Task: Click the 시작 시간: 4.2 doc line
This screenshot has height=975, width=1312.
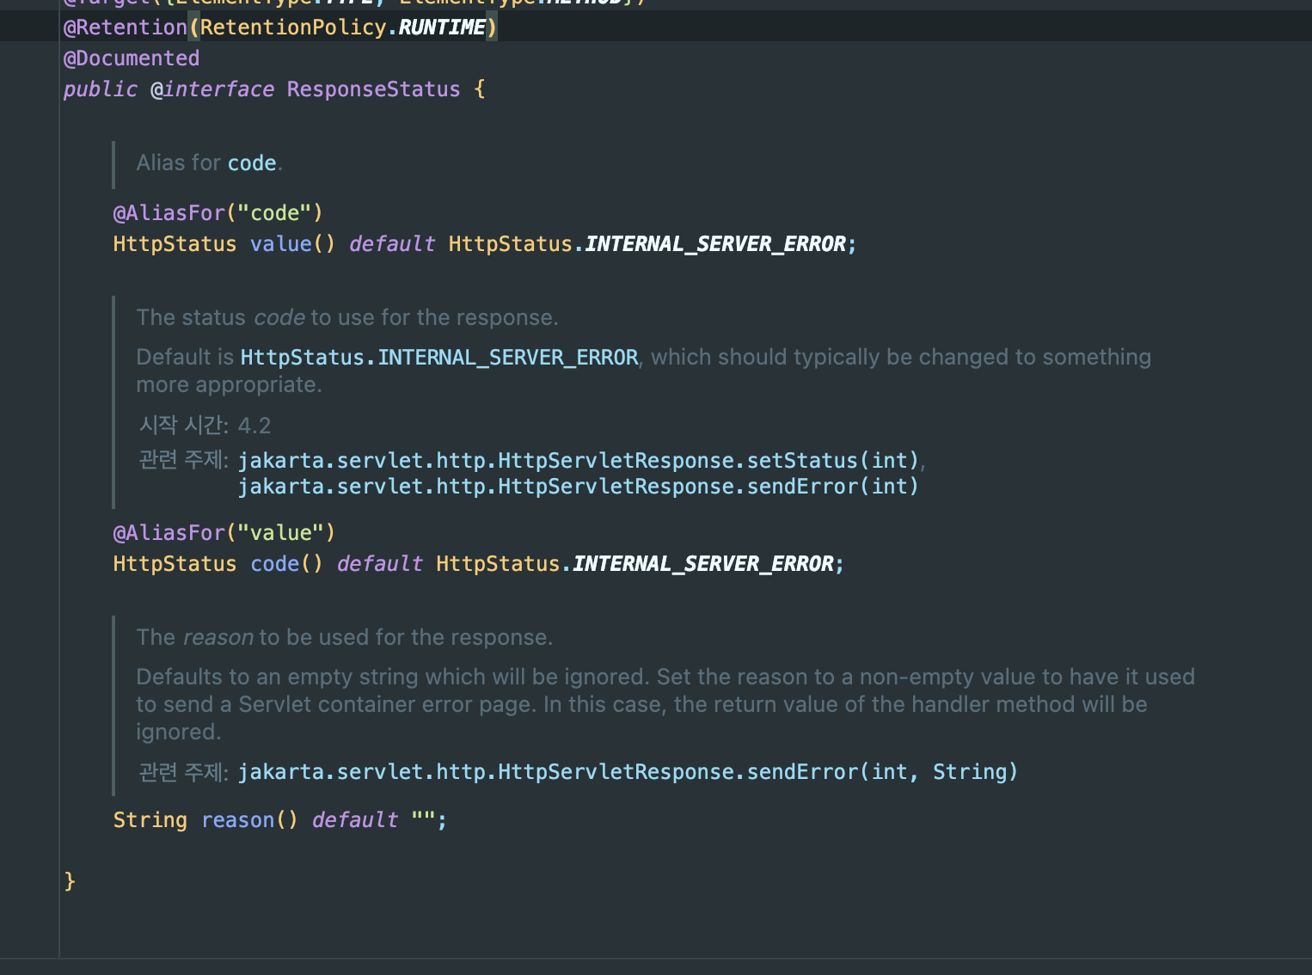Action: [x=205, y=426]
